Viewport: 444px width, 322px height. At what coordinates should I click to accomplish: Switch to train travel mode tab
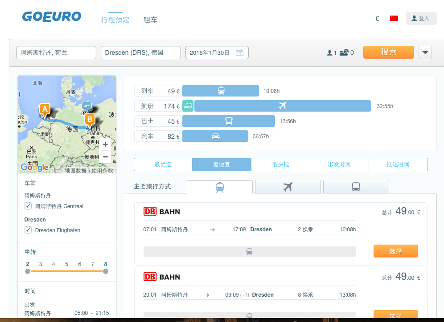[x=220, y=187]
